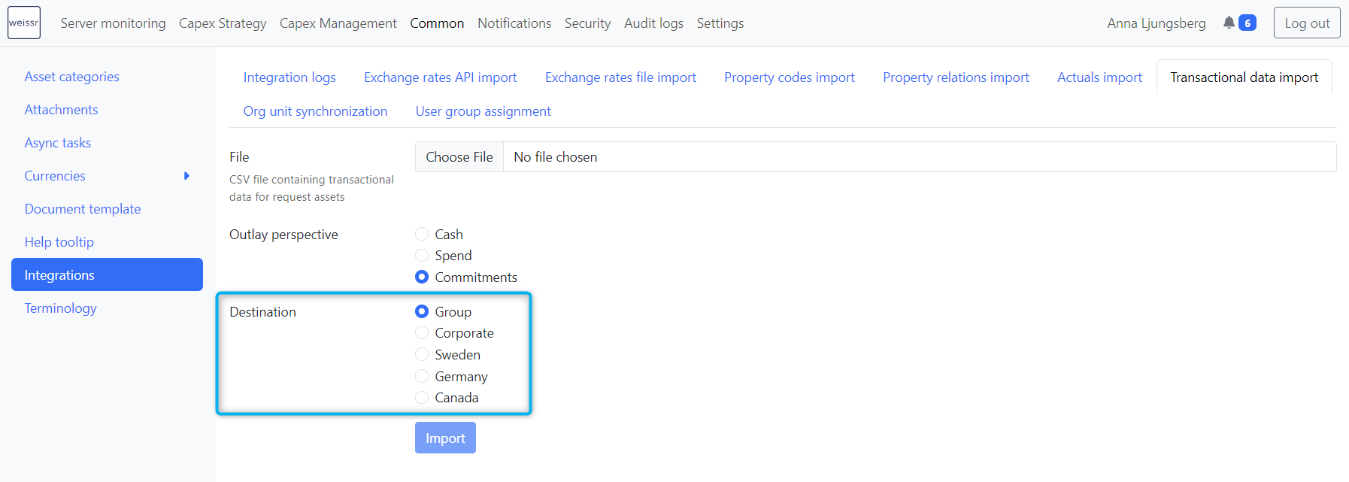Open Terminology in the sidebar
The height and width of the screenshot is (482, 1349).
pyautogui.click(x=61, y=308)
